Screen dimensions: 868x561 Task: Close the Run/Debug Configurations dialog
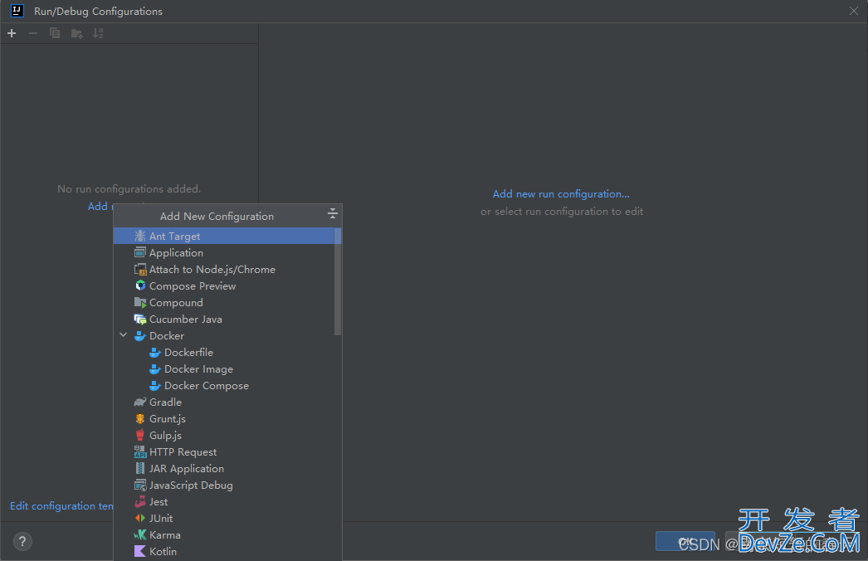click(854, 11)
